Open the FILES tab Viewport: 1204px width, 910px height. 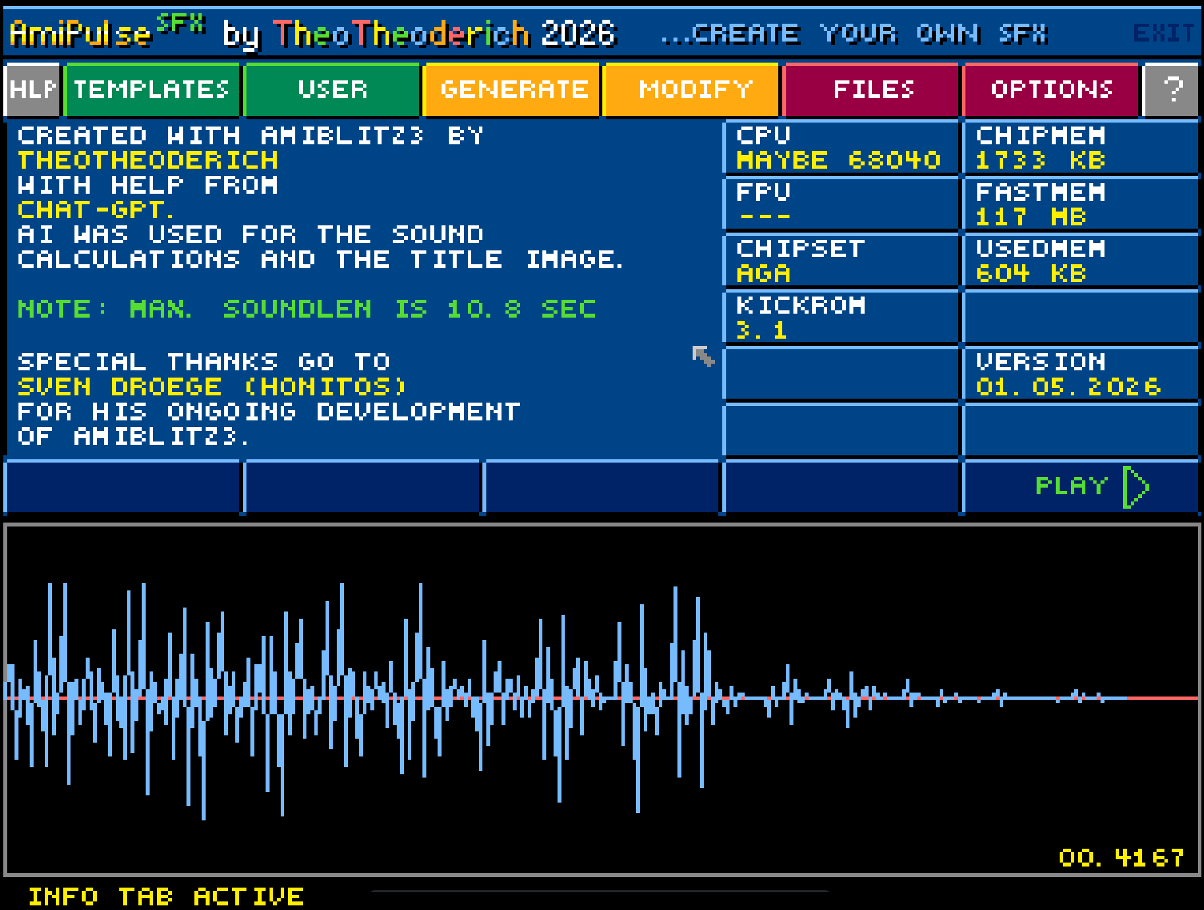(873, 90)
